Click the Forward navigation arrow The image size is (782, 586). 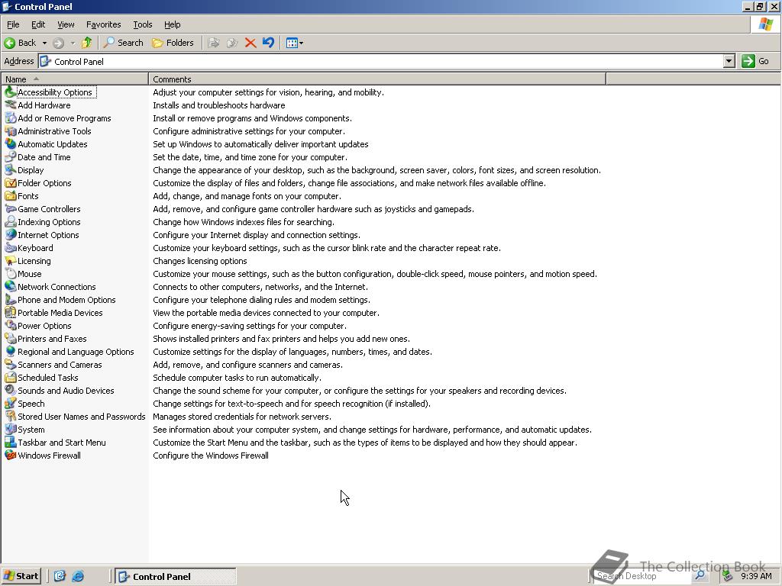coord(58,43)
